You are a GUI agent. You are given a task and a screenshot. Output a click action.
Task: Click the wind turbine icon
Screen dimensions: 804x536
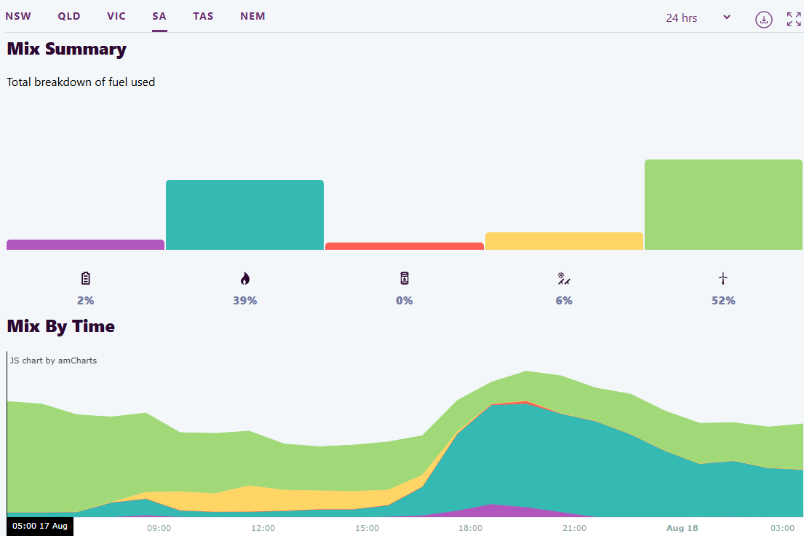723,278
